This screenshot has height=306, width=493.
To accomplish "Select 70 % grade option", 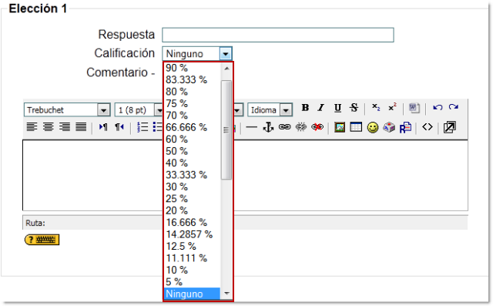I will click(x=192, y=116).
